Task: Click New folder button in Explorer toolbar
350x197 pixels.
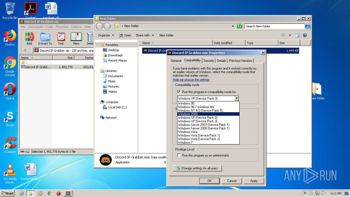Action: [x=167, y=35]
